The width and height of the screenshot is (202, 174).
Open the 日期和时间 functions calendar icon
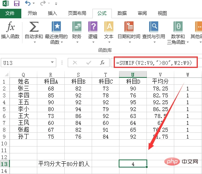[129, 27]
